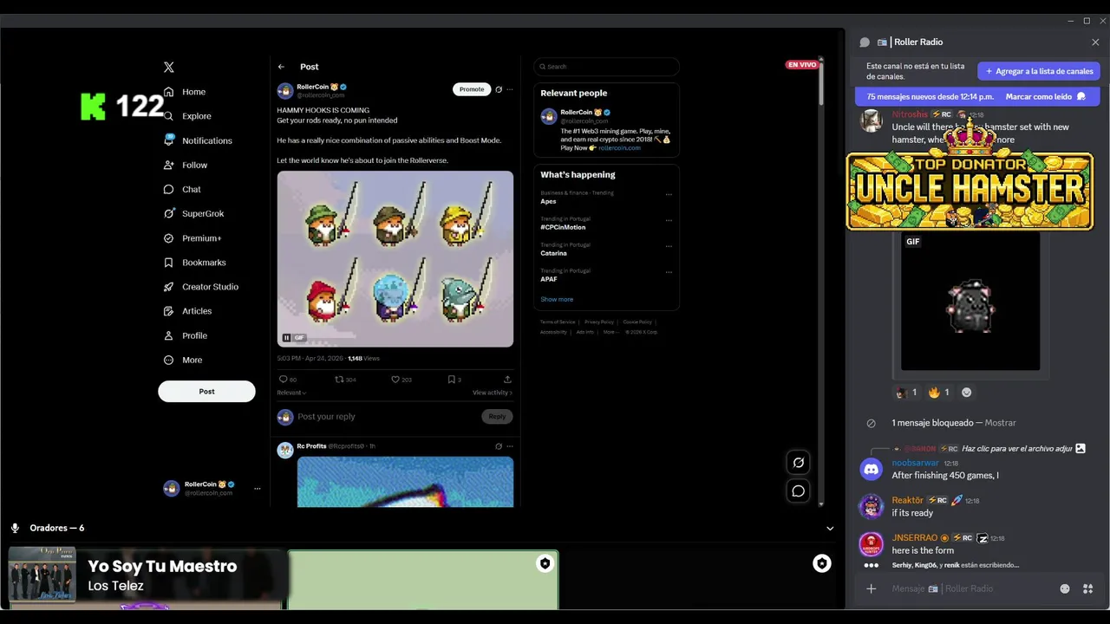Screen dimensions: 1110x624
Task: Click the Grok icon next to Promote
Action: pos(499,89)
